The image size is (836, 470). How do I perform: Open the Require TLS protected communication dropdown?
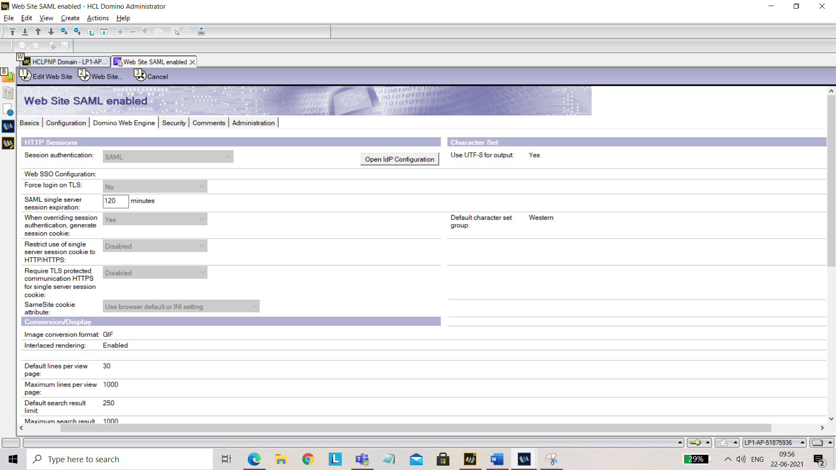(155, 272)
